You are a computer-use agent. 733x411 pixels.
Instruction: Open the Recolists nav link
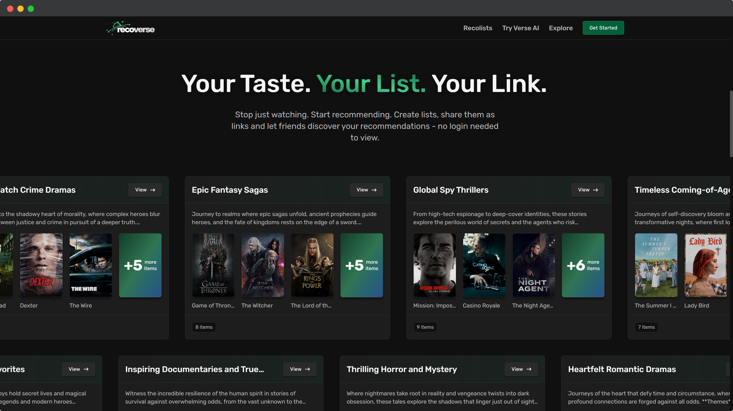(x=477, y=28)
